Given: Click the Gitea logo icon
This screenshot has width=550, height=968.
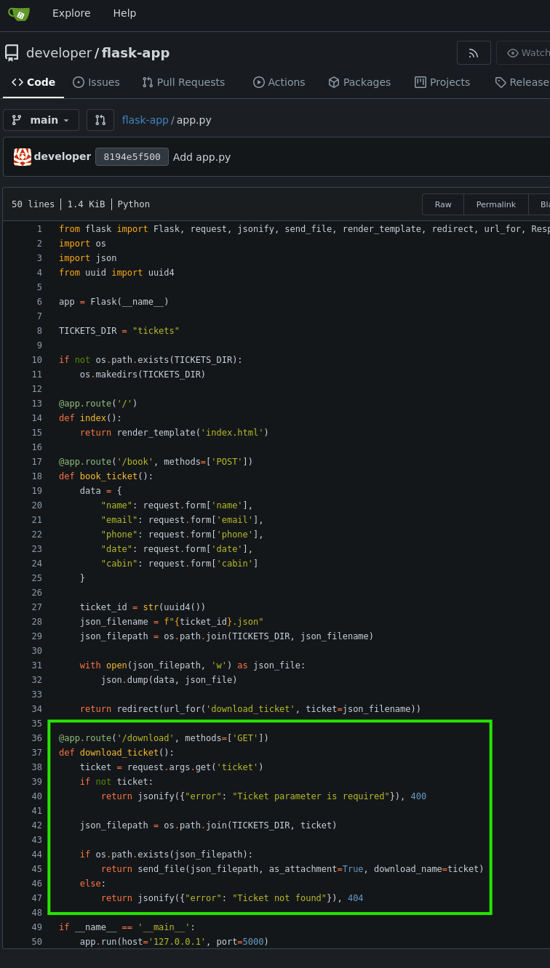Looking at the screenshot, I should coord(19,13).
